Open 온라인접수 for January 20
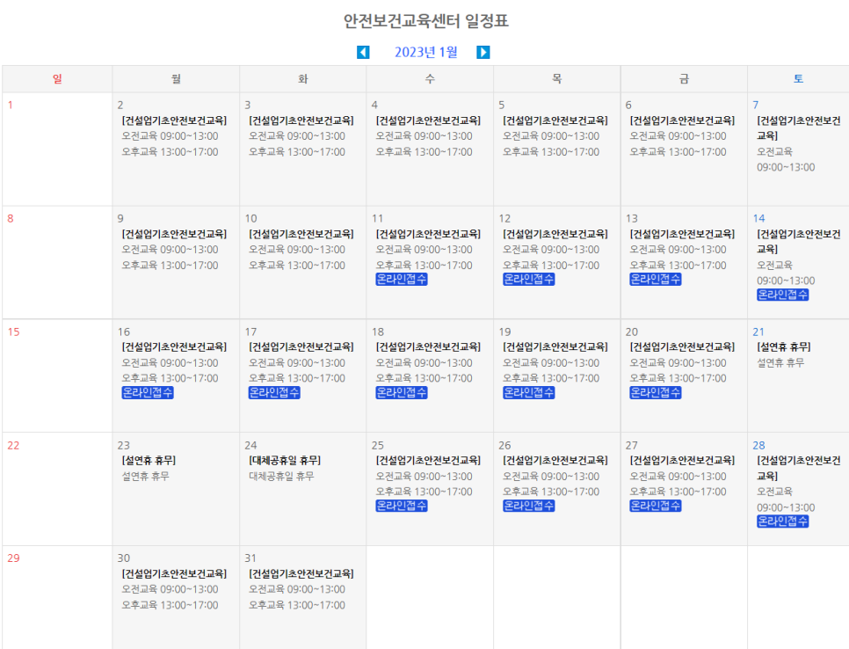 click(x=655, y=393)
